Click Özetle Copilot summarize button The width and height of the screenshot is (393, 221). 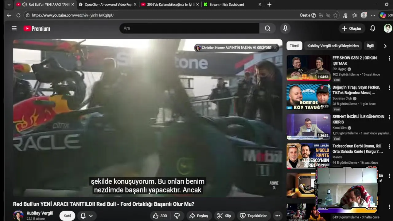[308, 15]
